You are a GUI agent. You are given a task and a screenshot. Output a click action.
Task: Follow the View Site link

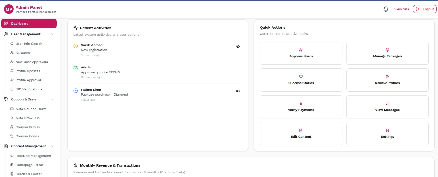point(402,9)
